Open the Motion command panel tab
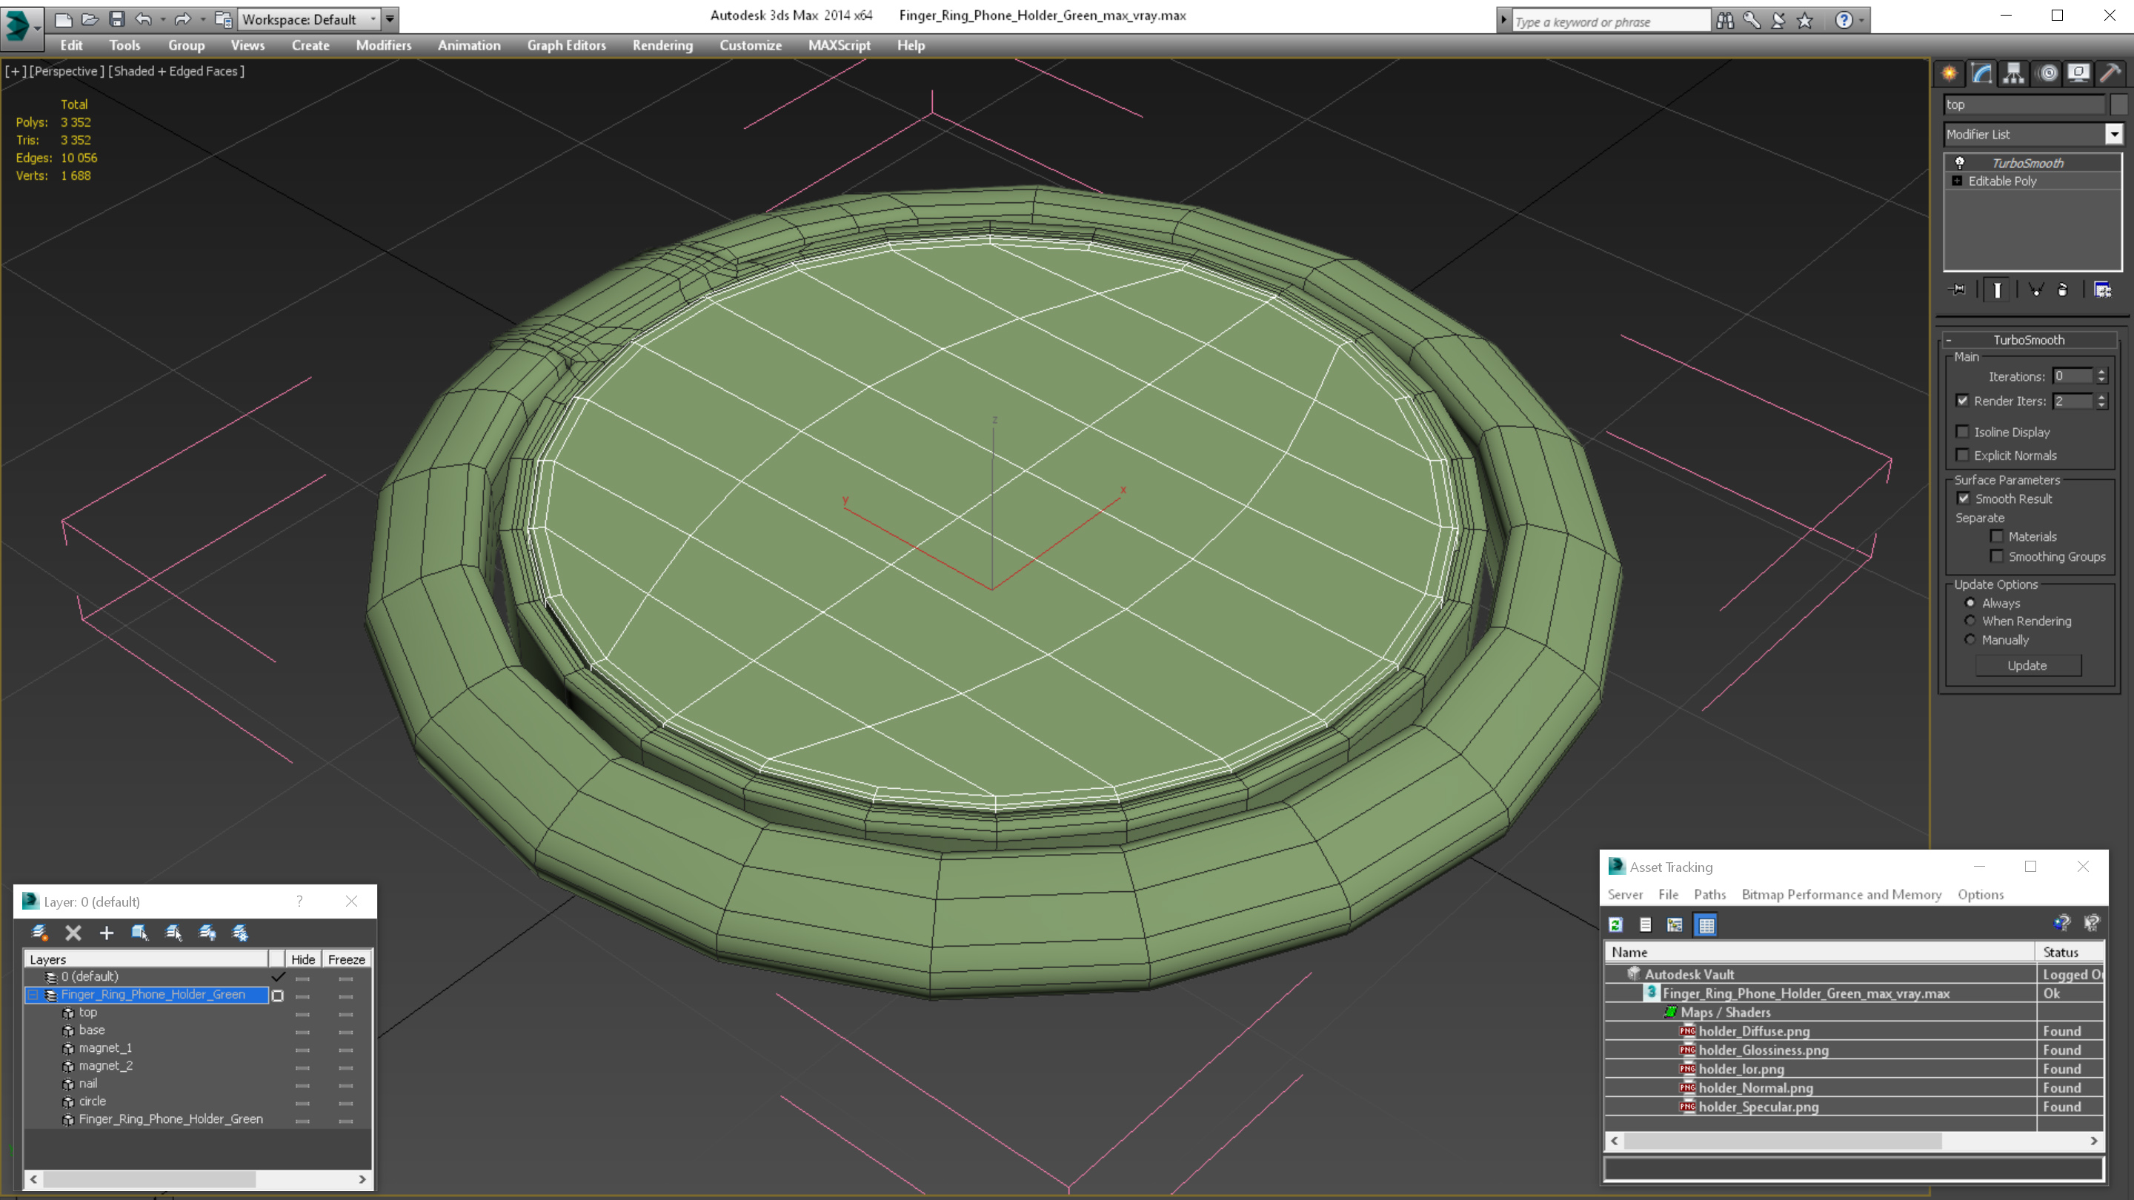Screen dimensions: 2134x1200 click(x=2047, y=74)
